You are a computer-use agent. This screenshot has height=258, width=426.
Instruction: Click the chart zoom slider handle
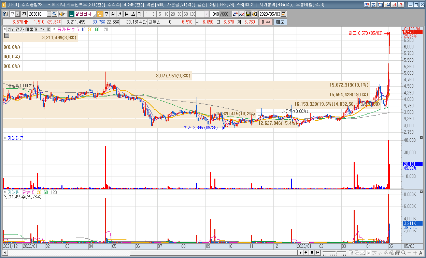pos(337,253)
